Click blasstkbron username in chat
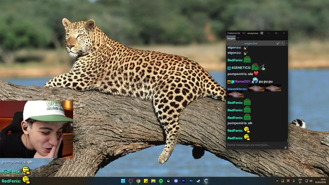The height and width of the screenshot is (185, 329). [237, 89]
